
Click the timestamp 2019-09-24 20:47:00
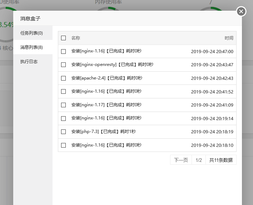(212, 52)
